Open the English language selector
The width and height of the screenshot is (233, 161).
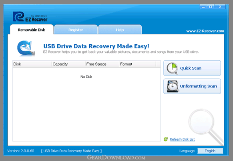210,151
